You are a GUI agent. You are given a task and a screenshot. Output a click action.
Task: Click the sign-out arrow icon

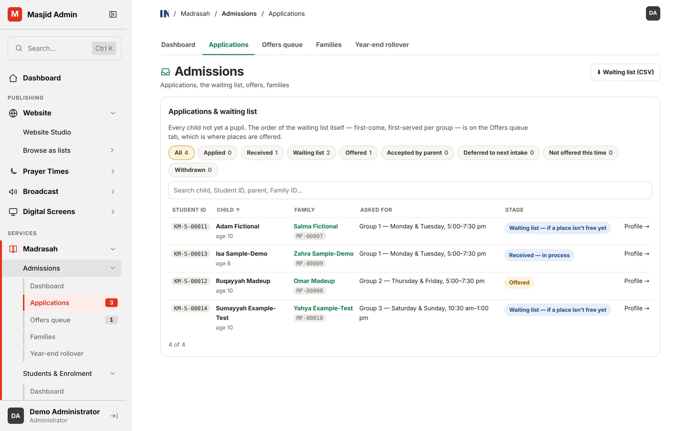coord(114,416)
